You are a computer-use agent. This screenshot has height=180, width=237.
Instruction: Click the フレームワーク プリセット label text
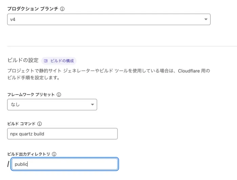tap(31, 94)
